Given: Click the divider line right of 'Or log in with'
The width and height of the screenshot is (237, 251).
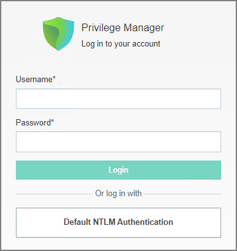Looking at the screenshot, I should click(x=182, y=194).
